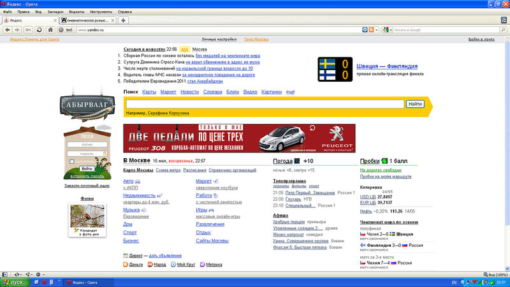Click the Народ service icon
Image resolution: width=510 pixels, height=287 pixels.
tap(150, 264)
